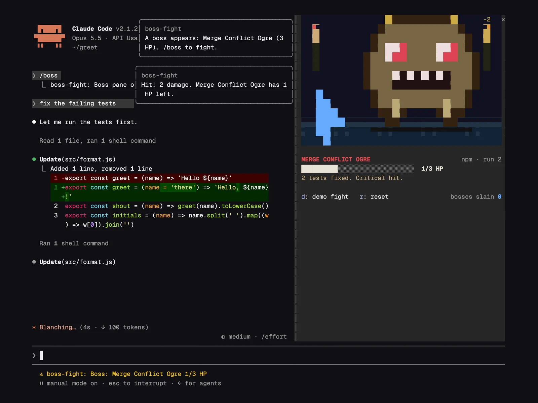Screen dimensions: 538x403
Task: Toggle the 'manual mode on' status
Action: pyautogui.click(x=72, y=383)
